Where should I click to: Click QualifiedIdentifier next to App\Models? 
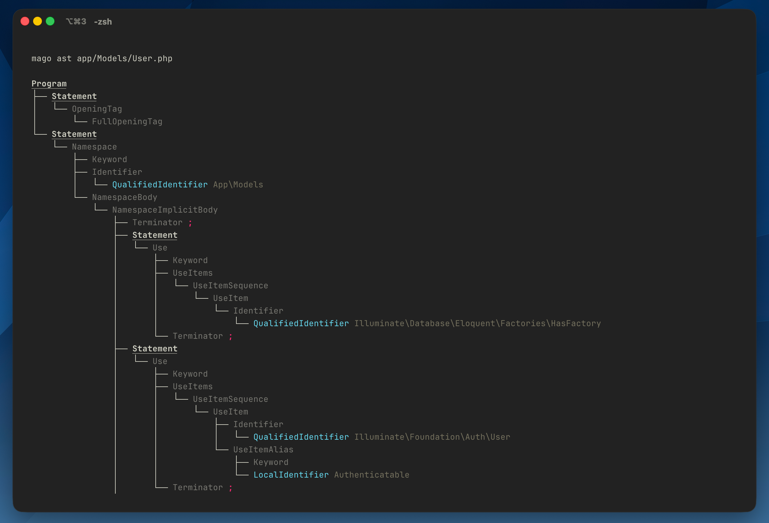click(x=160, y=185)
